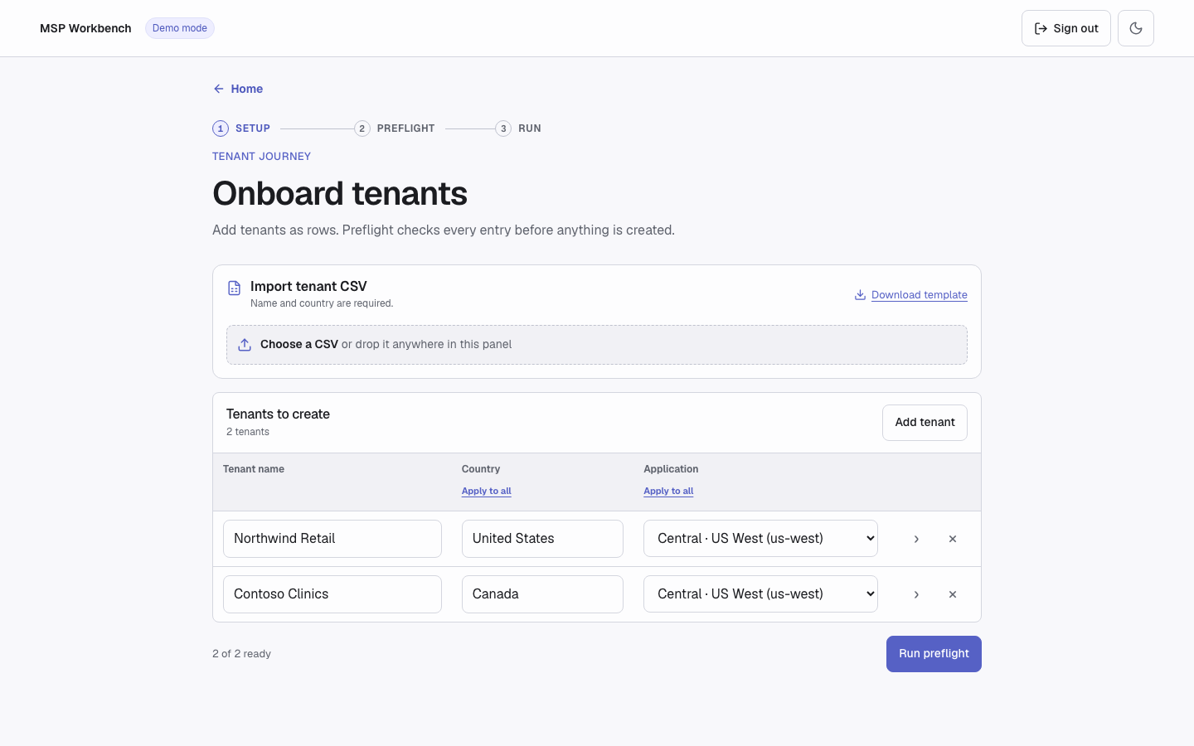
Task: Edit the Northwind Retail tenant name field
Action: point(332,539)
